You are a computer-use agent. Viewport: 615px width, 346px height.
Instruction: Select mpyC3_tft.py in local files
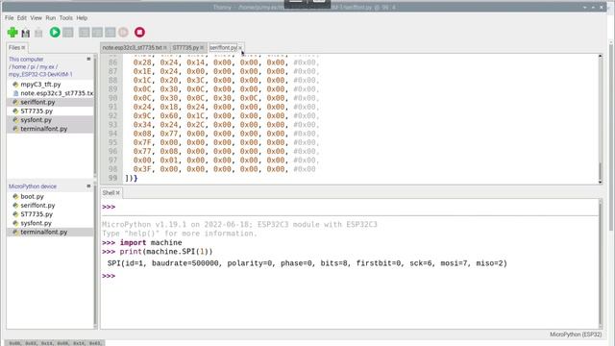[40, 85]
